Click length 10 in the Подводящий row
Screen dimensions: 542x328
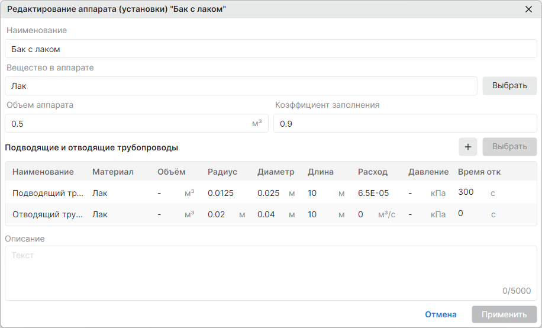[x=312, y=193]
